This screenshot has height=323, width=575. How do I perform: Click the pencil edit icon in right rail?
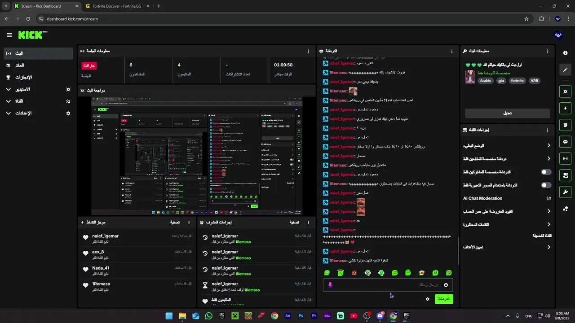565,70
